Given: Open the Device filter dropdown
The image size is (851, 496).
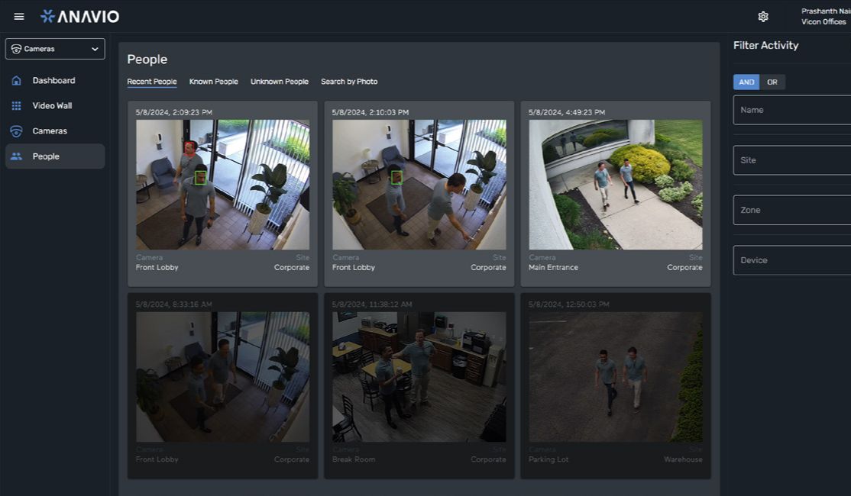Looking at the screenshot, I should [791, 260].
